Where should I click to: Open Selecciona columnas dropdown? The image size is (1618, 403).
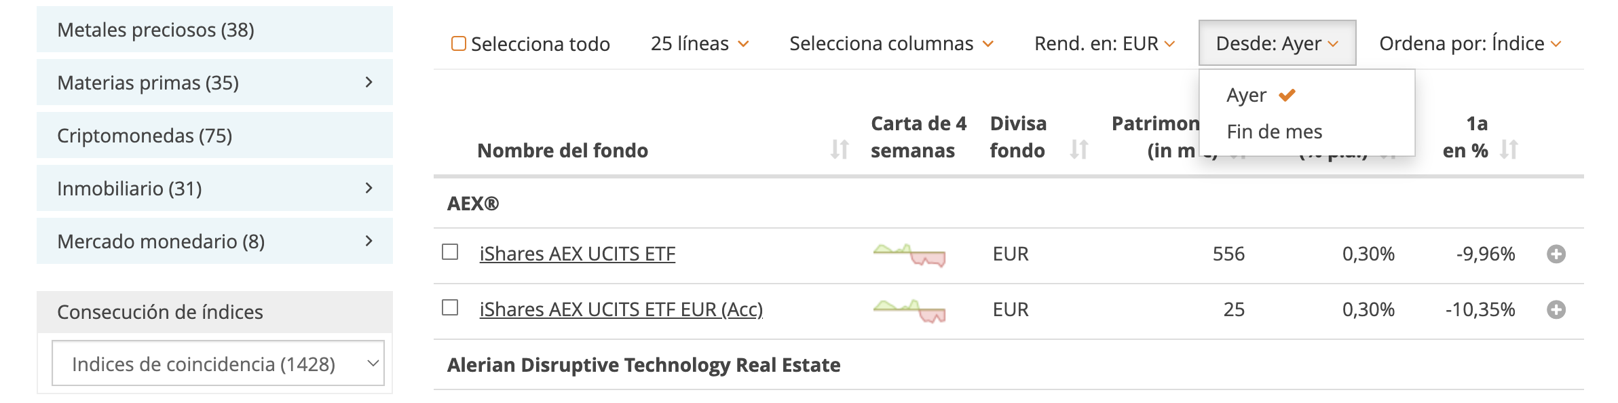coord(890,44)
